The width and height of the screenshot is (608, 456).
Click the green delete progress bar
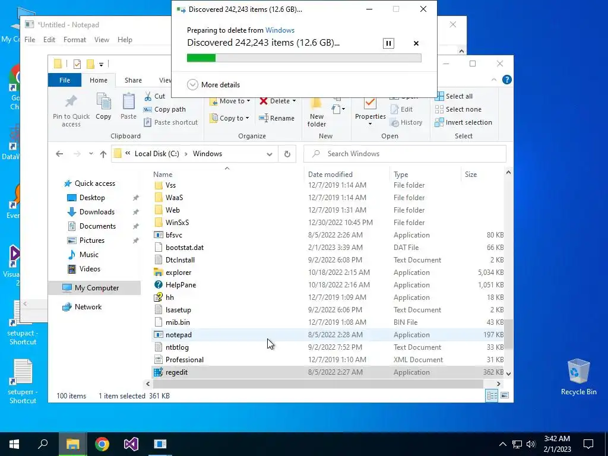[303, 58]
